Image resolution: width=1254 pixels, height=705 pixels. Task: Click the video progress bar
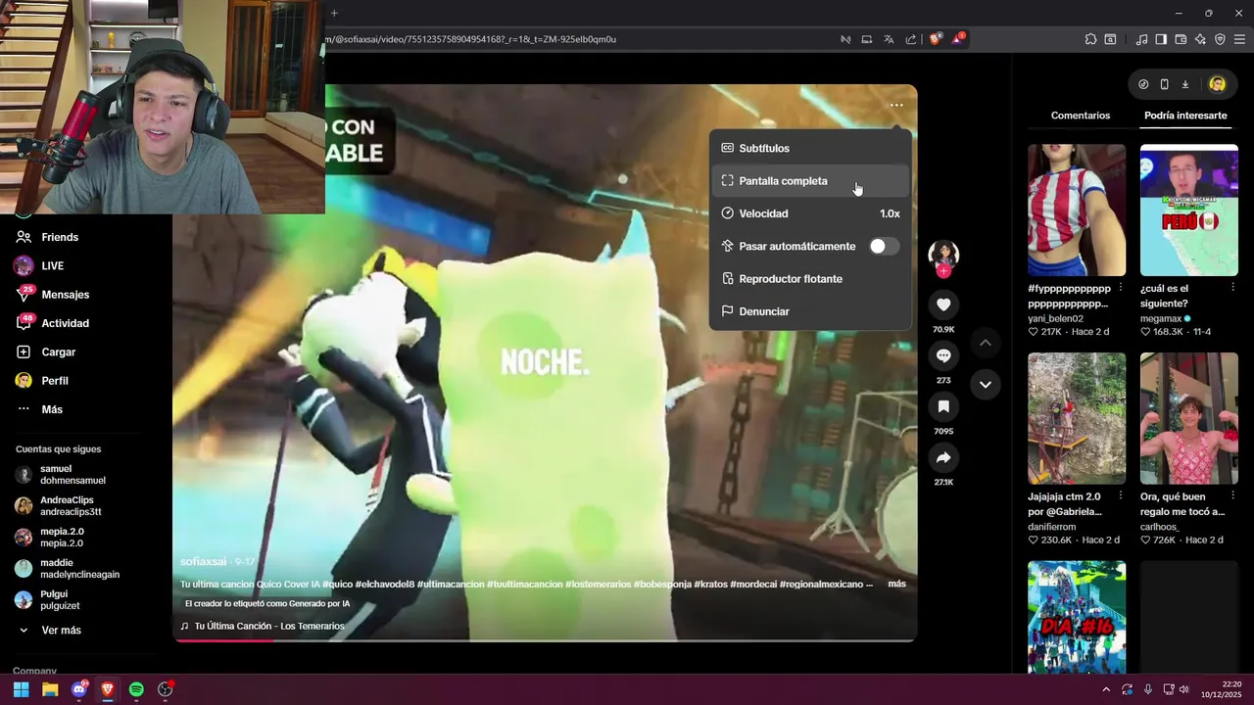click(545, 640)
